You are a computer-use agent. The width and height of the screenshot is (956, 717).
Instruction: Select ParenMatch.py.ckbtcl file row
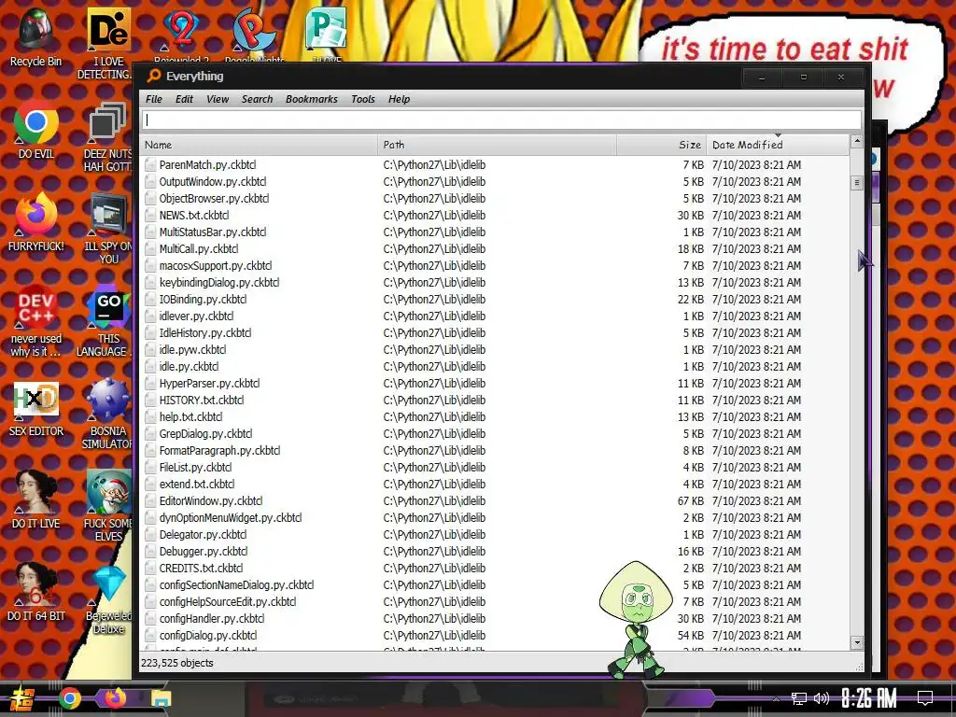[x=494, y=164]
